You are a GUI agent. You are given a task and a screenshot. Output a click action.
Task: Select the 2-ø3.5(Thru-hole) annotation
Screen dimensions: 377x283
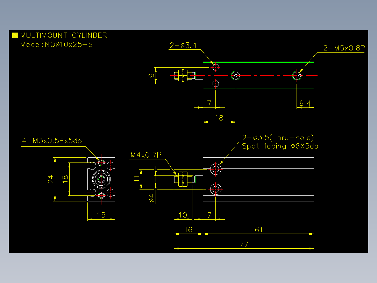(x=278, y=138)
